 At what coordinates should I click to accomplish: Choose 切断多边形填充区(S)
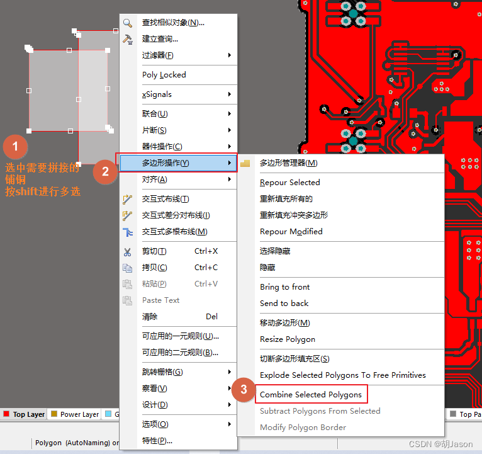[341, 359]
